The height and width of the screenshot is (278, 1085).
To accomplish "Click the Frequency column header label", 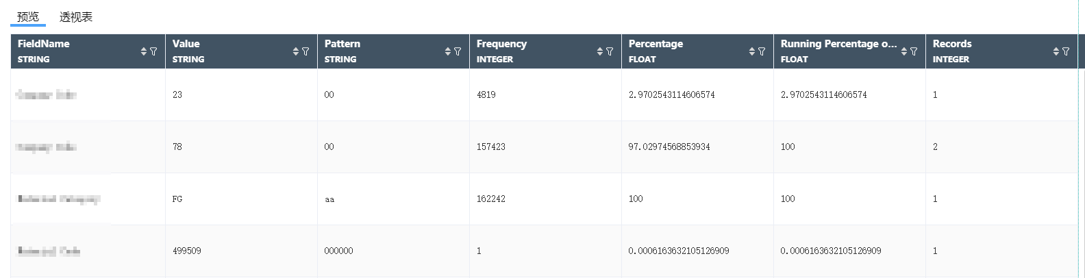I will click(x=501, y=44).
